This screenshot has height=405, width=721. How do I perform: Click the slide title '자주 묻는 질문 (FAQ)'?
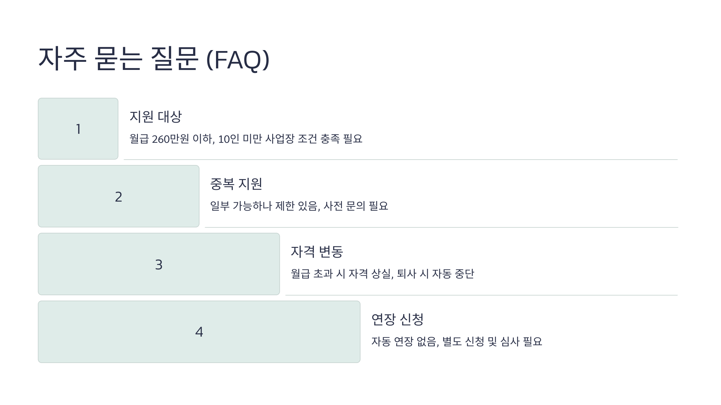click(x=154, y=59)
